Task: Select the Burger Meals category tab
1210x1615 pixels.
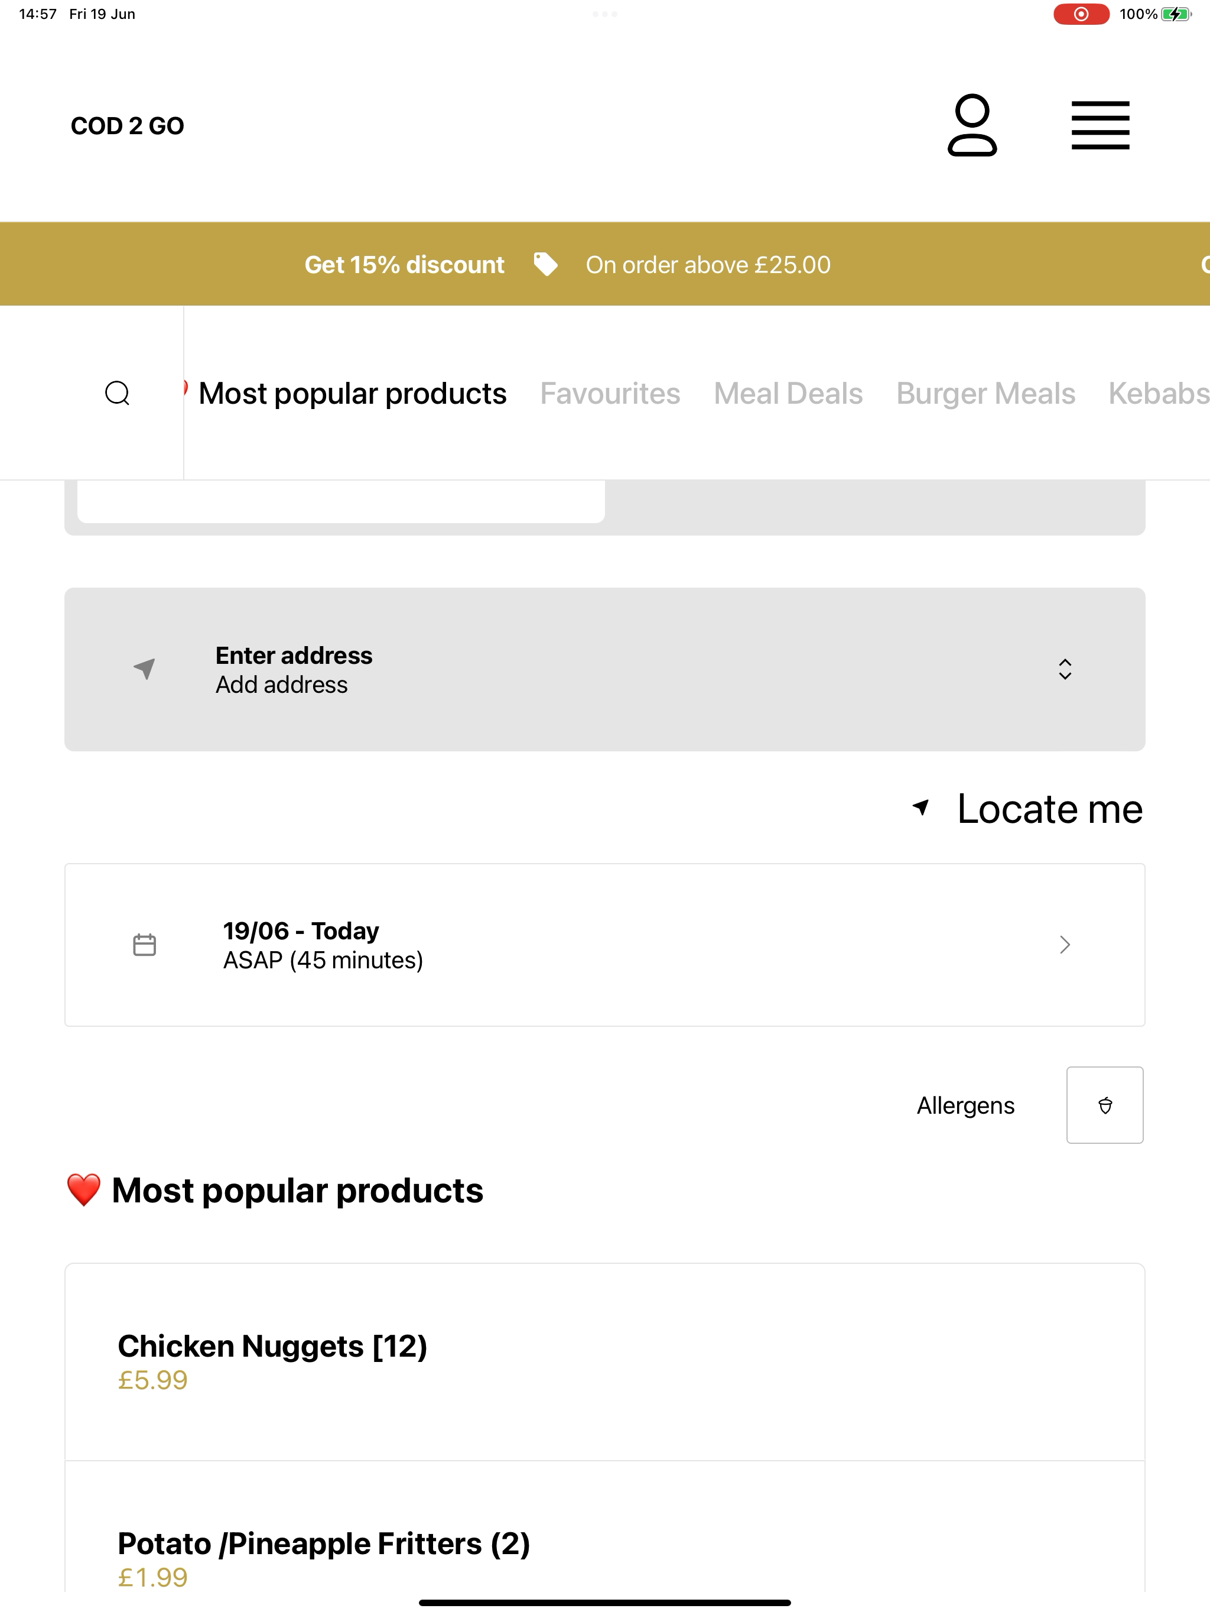Action: tap(985, 394)
